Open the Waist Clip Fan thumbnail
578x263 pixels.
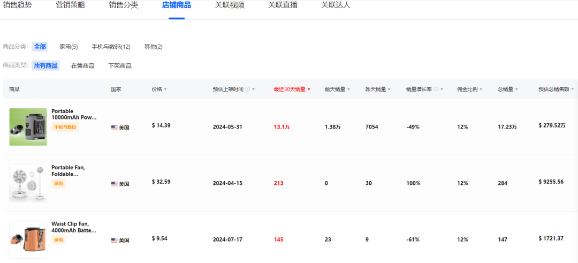point(28,239)
